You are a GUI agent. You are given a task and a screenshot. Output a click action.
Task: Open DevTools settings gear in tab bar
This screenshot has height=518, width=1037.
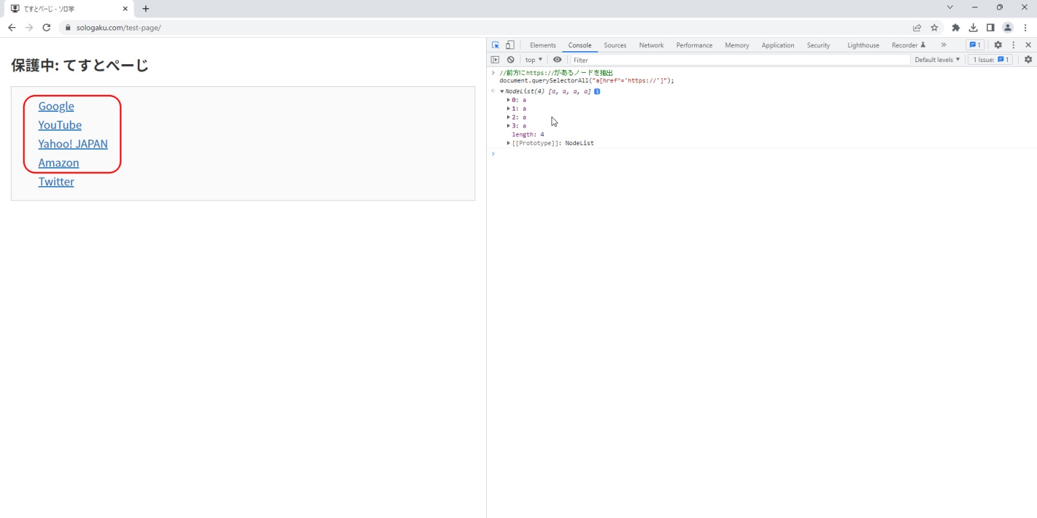pyautogui.click(x=998, y=45)
